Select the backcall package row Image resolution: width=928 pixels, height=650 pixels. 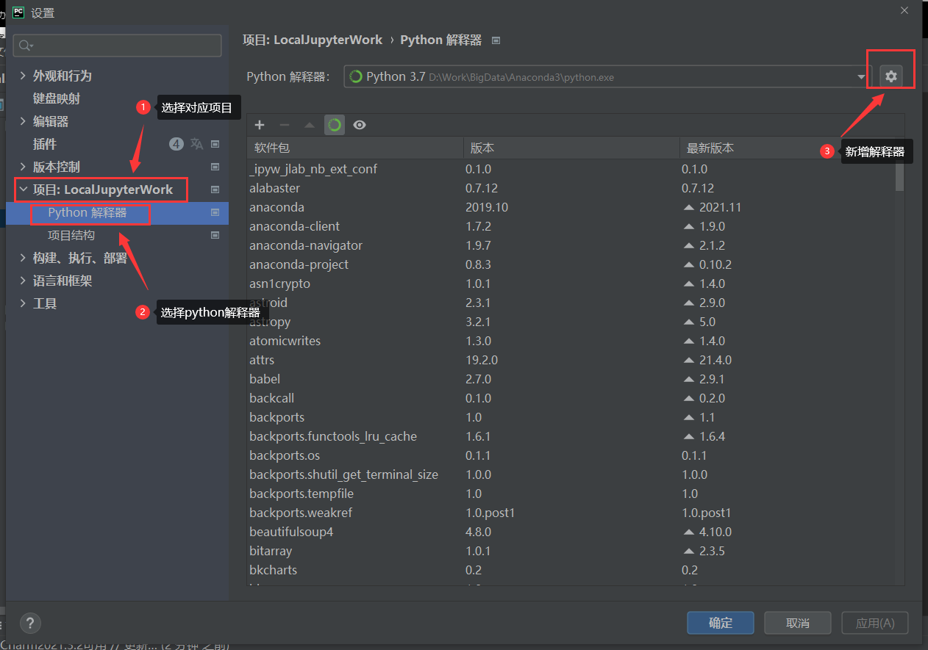click(x=571, y=398)
